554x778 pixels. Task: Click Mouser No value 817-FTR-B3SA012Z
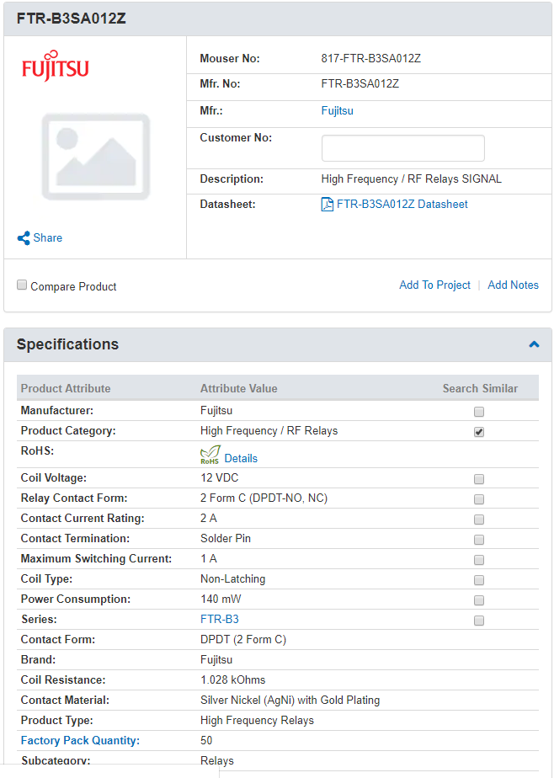coord(371,59)
